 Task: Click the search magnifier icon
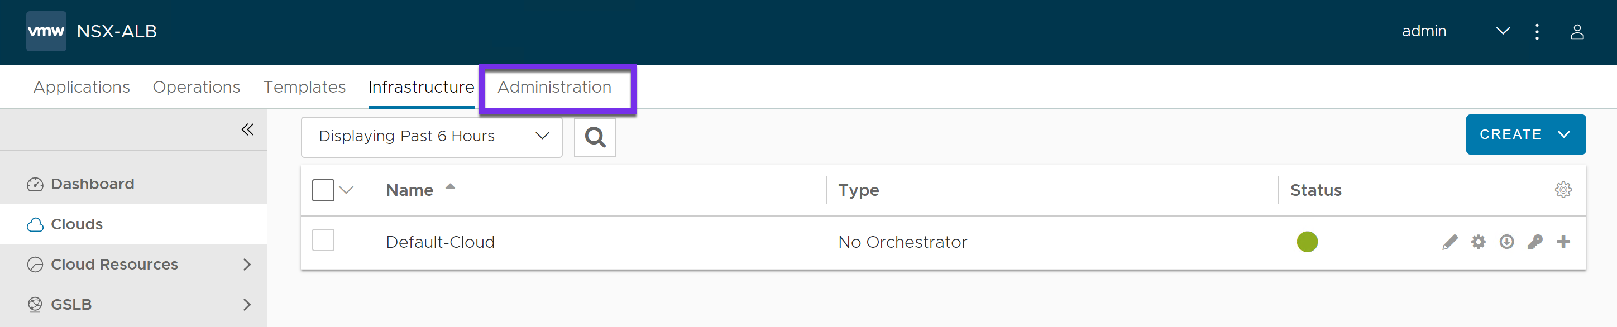[595, 137]
